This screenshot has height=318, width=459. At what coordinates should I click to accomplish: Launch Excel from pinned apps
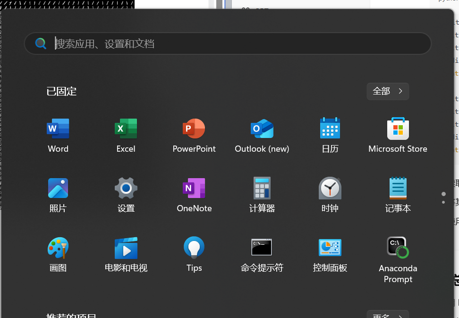pos(126,135)
